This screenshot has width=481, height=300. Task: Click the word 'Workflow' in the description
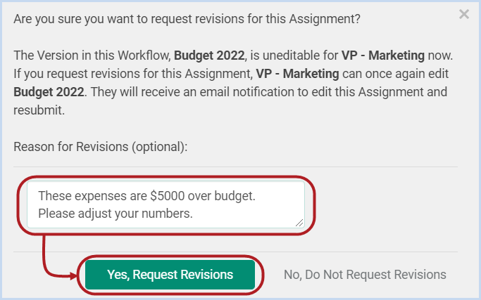144,56
